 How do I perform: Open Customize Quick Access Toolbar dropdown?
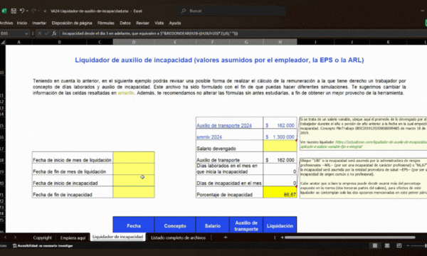[x=45, y=11]
